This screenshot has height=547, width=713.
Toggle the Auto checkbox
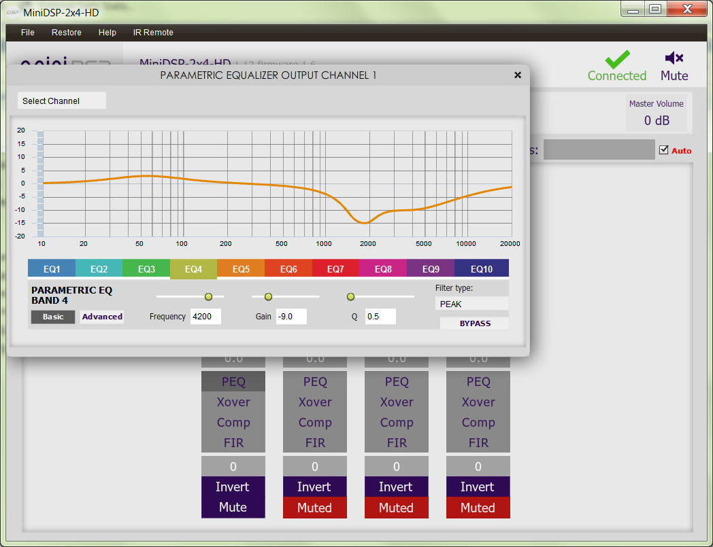(664, 150)
